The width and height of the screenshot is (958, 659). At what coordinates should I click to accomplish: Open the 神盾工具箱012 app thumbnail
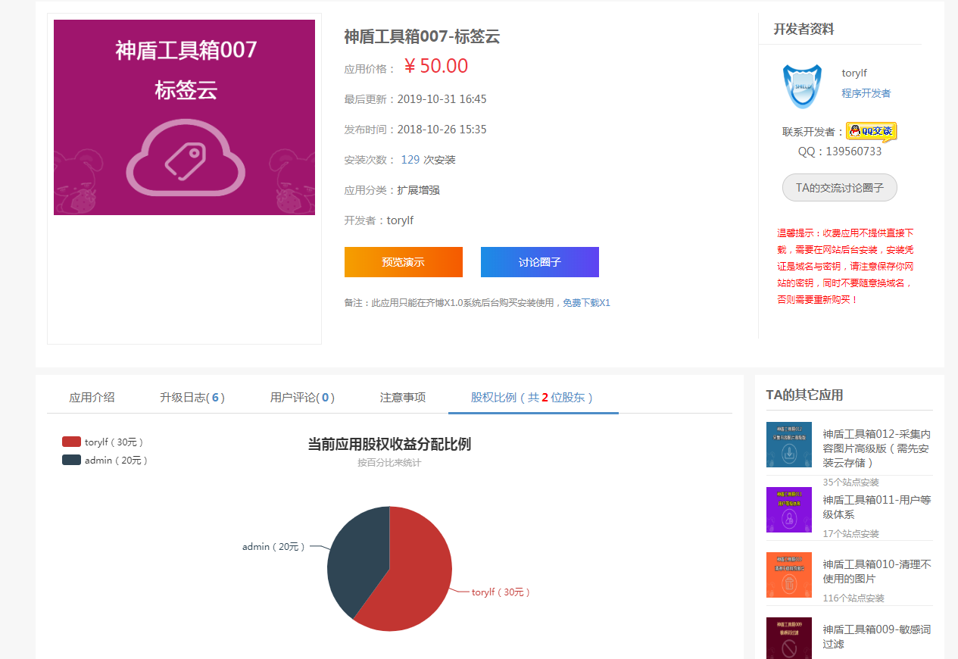tap(788, 445)
